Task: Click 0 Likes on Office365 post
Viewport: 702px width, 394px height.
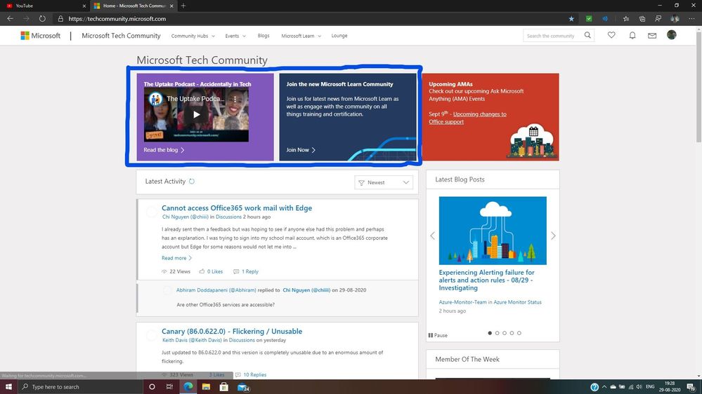Action: pyautogui.click(x=211, y=271)
